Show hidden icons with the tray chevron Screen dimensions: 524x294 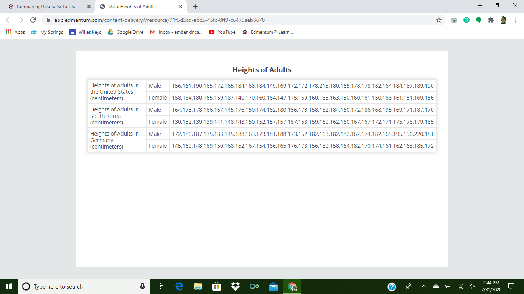[423, 286]
